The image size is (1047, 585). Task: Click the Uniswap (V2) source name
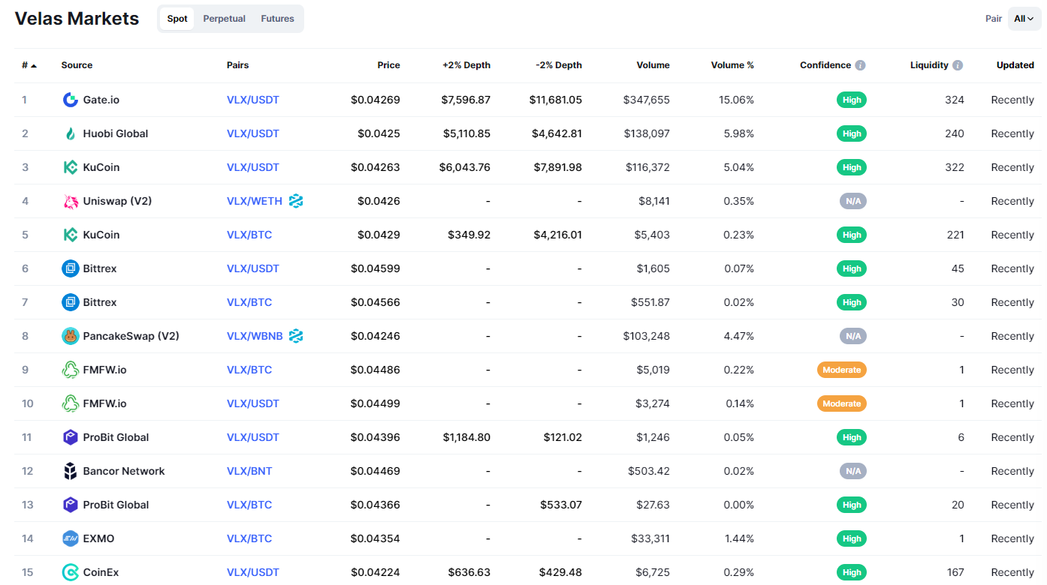tap(118, 201)
